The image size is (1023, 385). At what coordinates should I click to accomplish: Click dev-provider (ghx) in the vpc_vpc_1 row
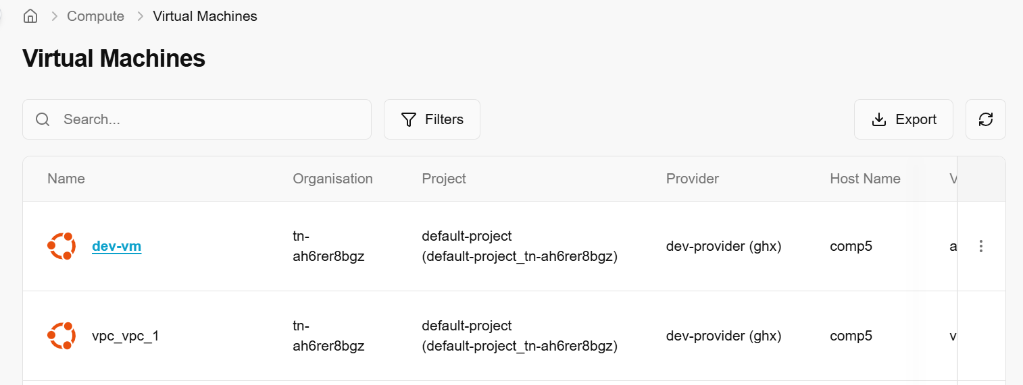(x=724, y=336)
